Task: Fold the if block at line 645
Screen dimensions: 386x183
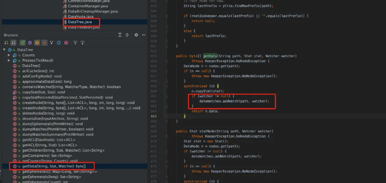Action: click(x=167, y=16)
